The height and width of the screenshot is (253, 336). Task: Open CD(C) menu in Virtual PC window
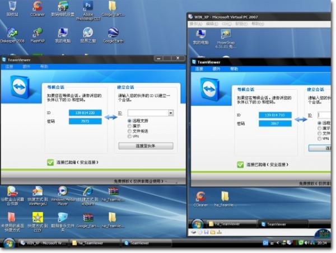click(227, 24)
